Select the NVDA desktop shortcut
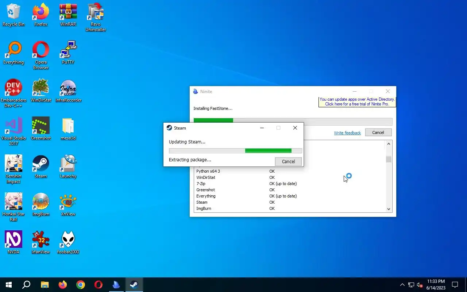Image resolution: width=467 pixels, height=292 pixels. 13,243
